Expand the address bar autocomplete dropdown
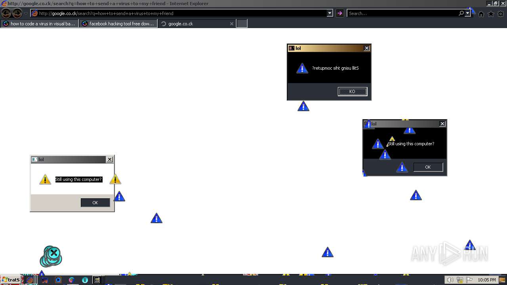507x285 pixels. point(330,13)
